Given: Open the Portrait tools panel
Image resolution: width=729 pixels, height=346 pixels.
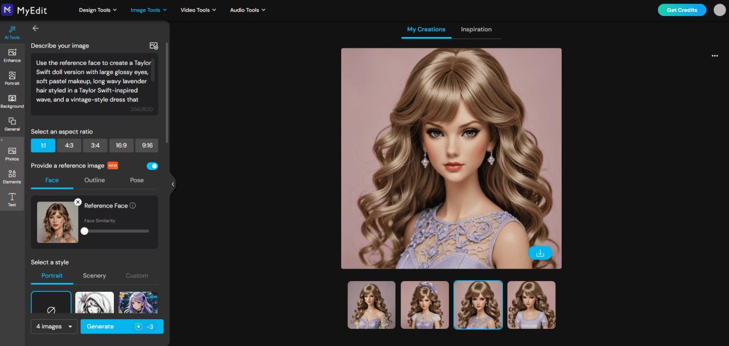Looking at the screenshot, I should pos(12,78).
